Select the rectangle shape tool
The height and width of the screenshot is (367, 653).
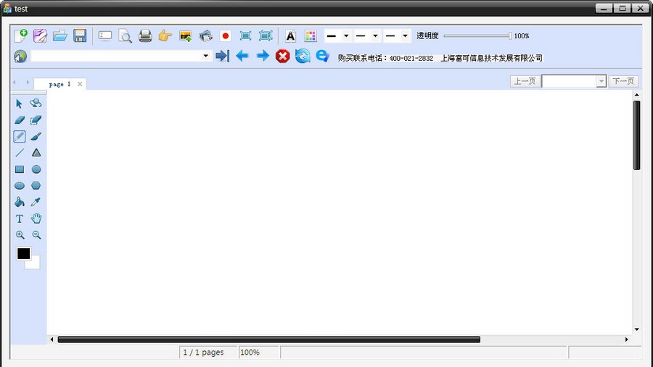click(x=20, y=169)
